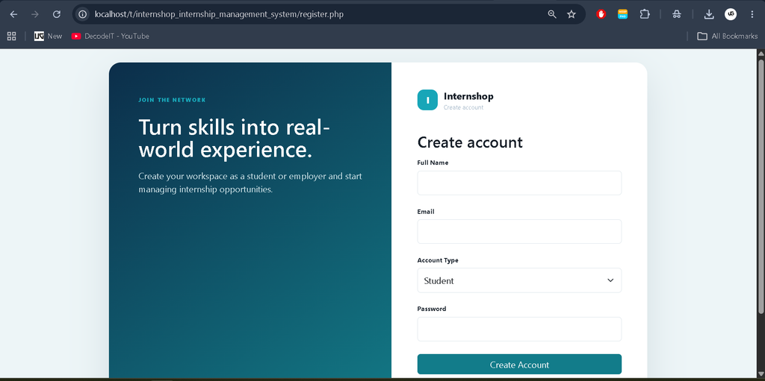Reload the register.php page

(57, 14)
